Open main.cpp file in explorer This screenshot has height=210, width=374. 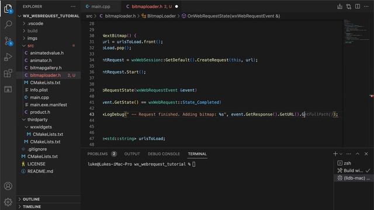click(x=49, y=97)
